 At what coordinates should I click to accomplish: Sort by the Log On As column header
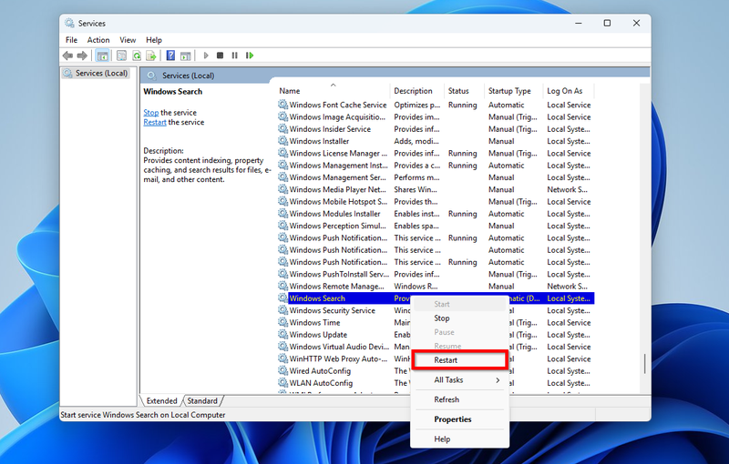click(569, 91)
